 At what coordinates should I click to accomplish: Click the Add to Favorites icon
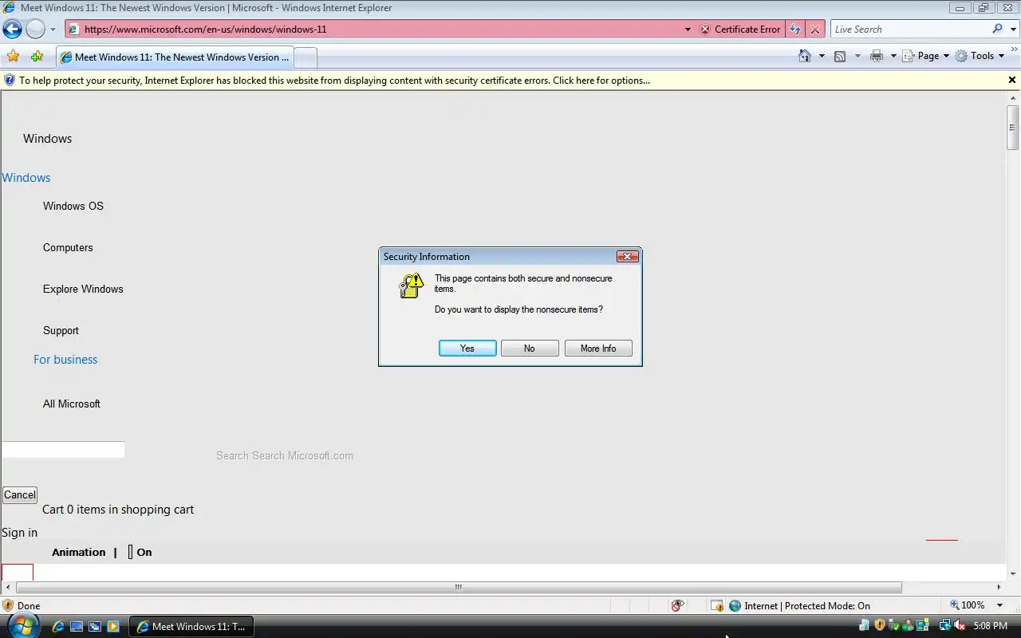pos(37,57)
